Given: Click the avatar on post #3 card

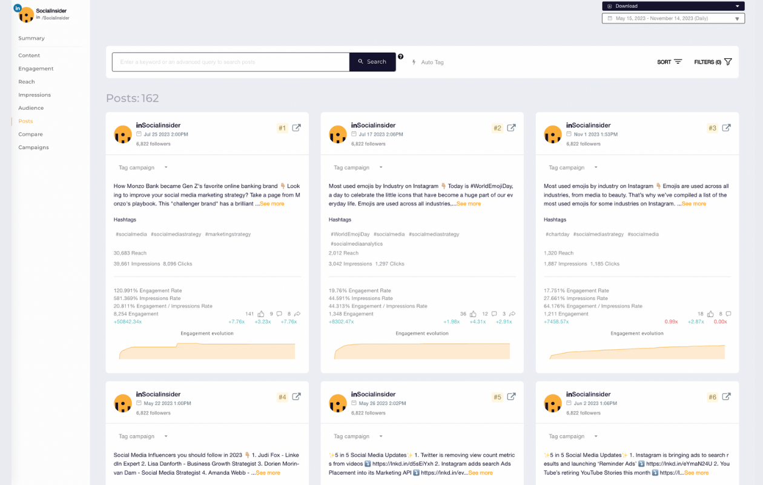Looking at the screenshot, I should point(553,135).
